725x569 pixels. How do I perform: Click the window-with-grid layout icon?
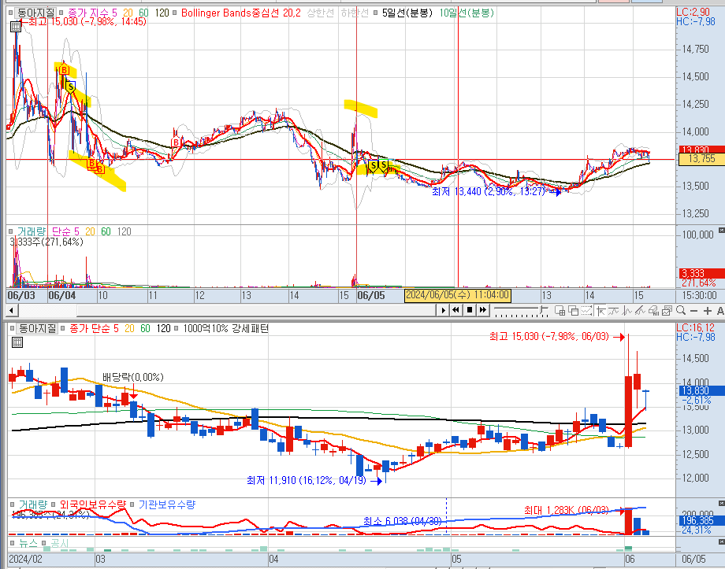(560, 310)
